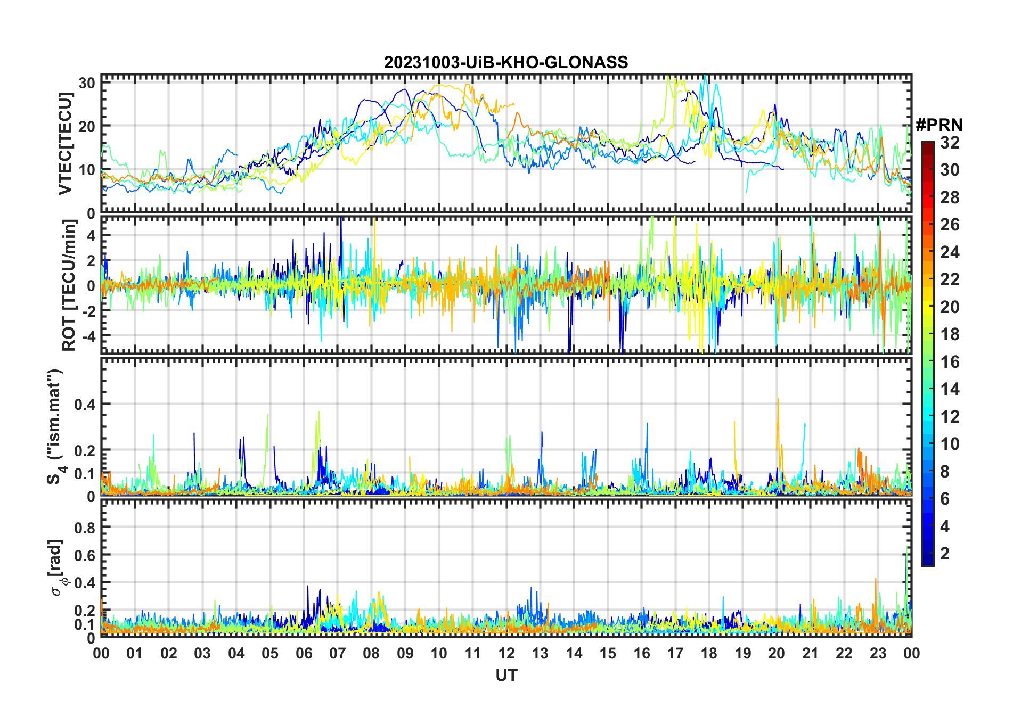Click sigma-phi axis tick label 0.6
Screen dimensions: 1013x708
tap(85, 555)
